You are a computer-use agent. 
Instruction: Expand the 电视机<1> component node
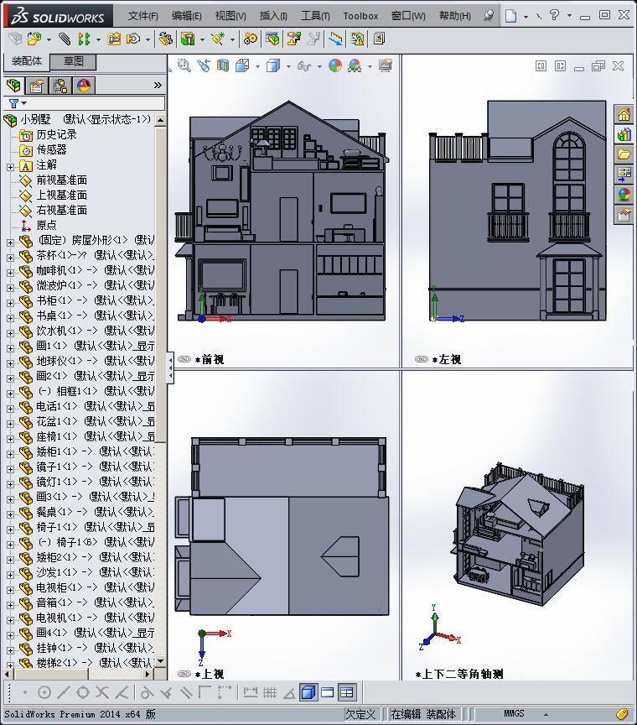point(10,620)
